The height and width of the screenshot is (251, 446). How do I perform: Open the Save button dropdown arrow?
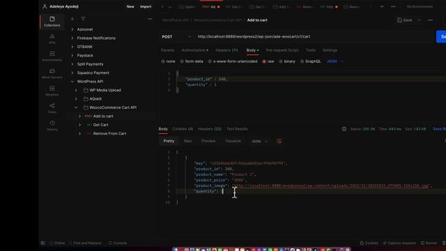(420, 20)
